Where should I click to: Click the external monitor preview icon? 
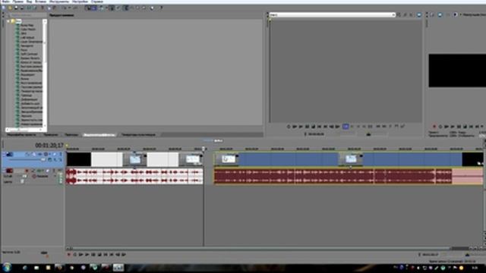click(x=440, y=14)
